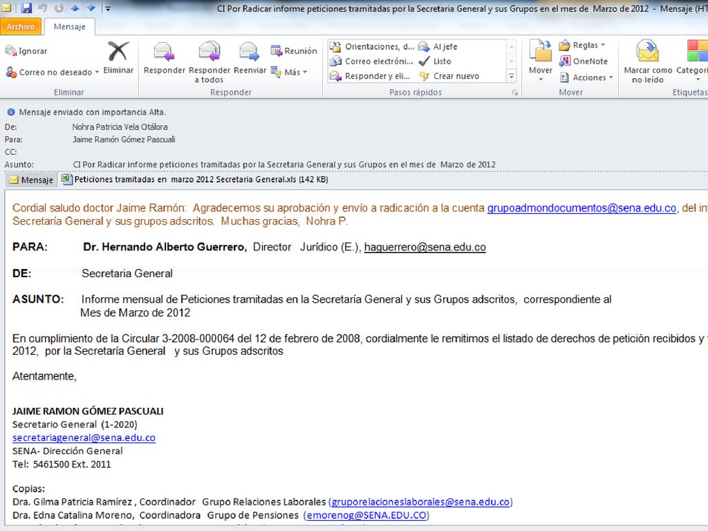Viewport: 708px width, 531px height.
Task: Reply with a Reunión
Action: tap(294, 50)
